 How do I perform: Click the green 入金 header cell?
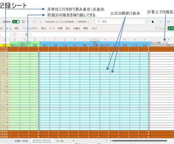25,43
